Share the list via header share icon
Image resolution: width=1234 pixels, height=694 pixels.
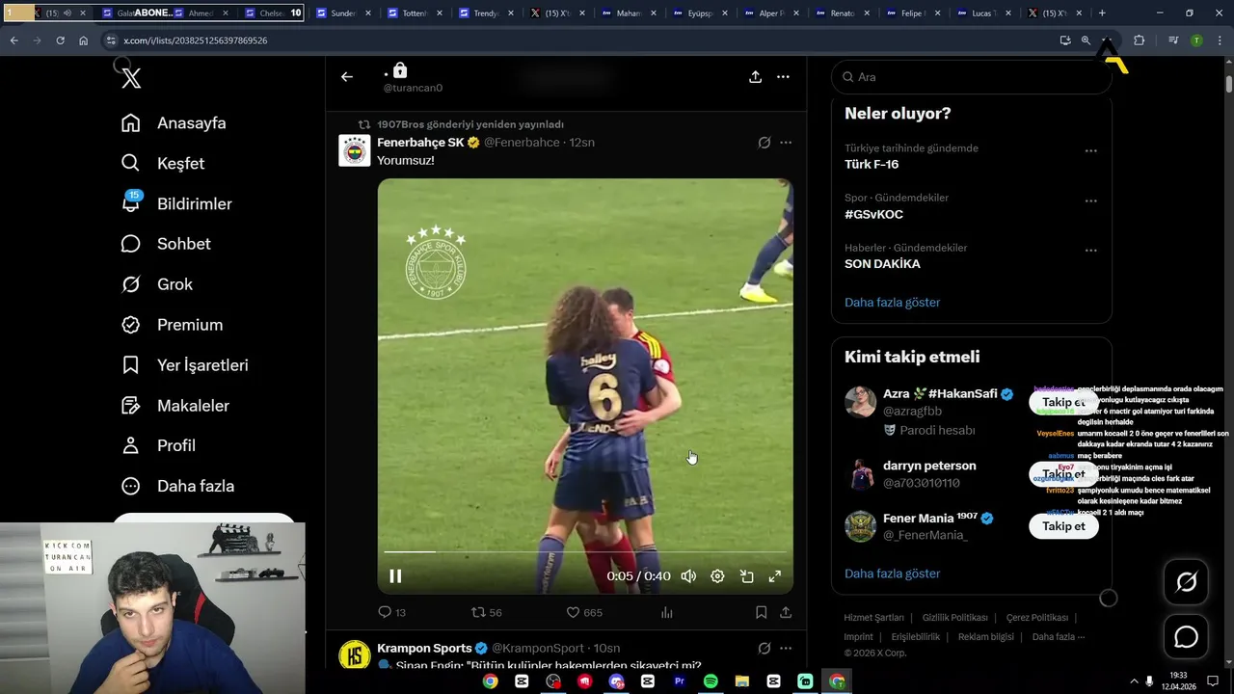[x=756, y=77]
